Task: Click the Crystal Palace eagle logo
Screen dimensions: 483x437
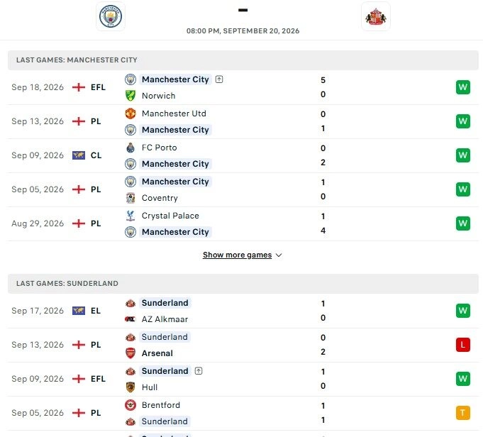Action: (x=131, y=216)
